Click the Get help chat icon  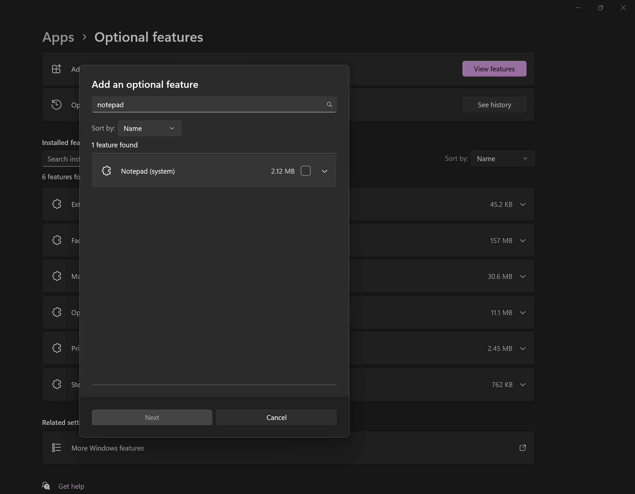[x=46, y=486]
